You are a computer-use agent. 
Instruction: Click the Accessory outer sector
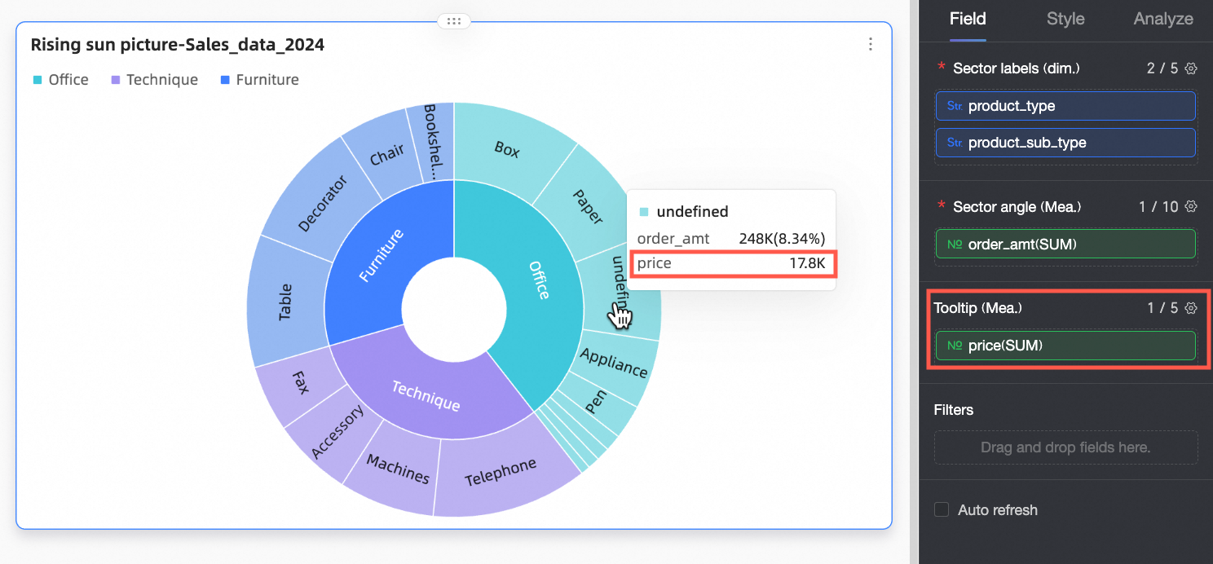[x=337, y=434]
